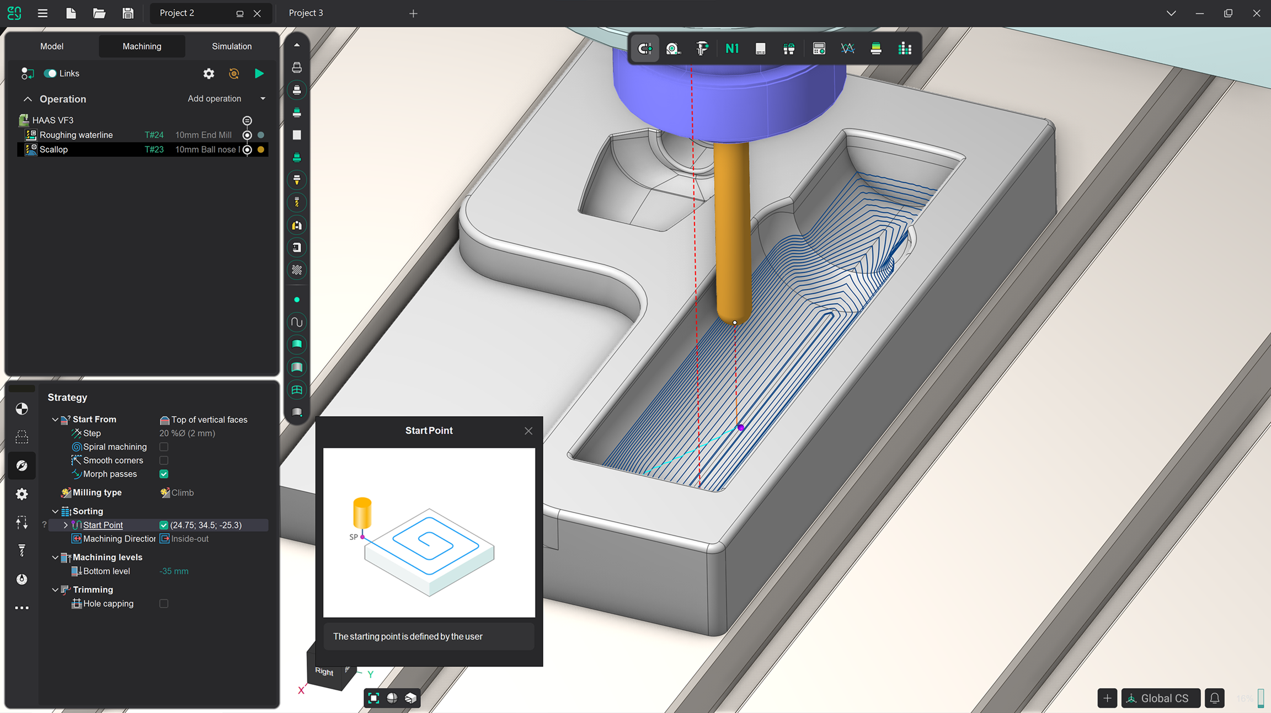The image size is (1271, 713).
Task: Click the Global CS button
Action: (1161, 698)
